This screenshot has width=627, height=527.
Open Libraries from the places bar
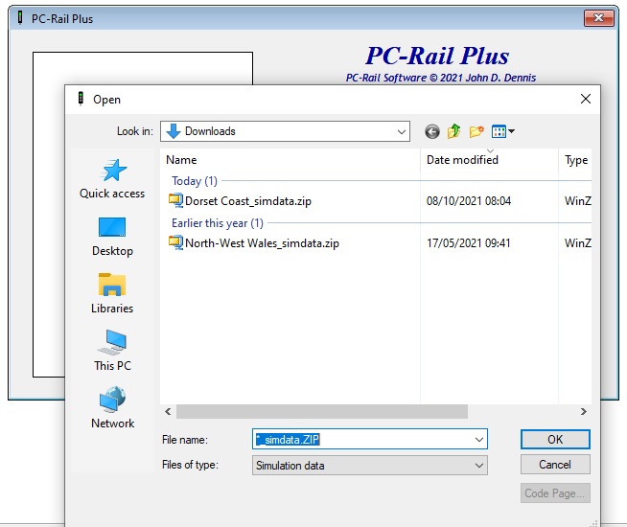point(112,294)
